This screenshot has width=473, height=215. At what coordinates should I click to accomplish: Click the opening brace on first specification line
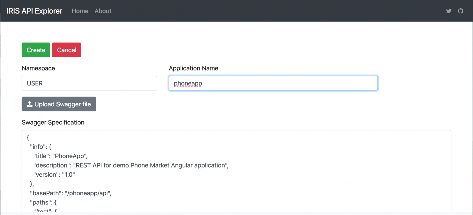point(28,137)
